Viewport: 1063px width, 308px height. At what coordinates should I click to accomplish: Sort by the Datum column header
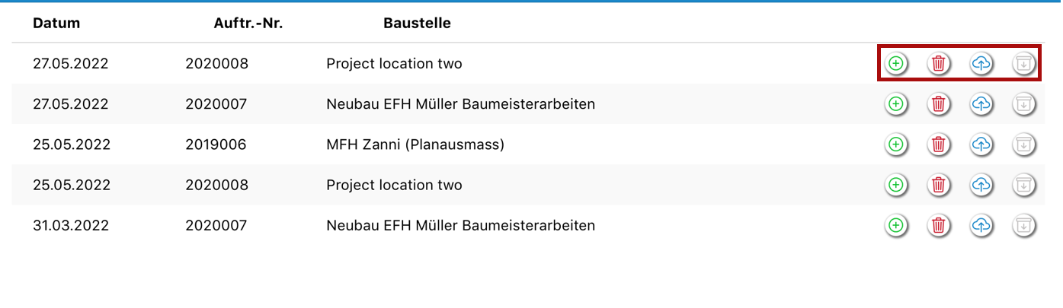[56, 23]
